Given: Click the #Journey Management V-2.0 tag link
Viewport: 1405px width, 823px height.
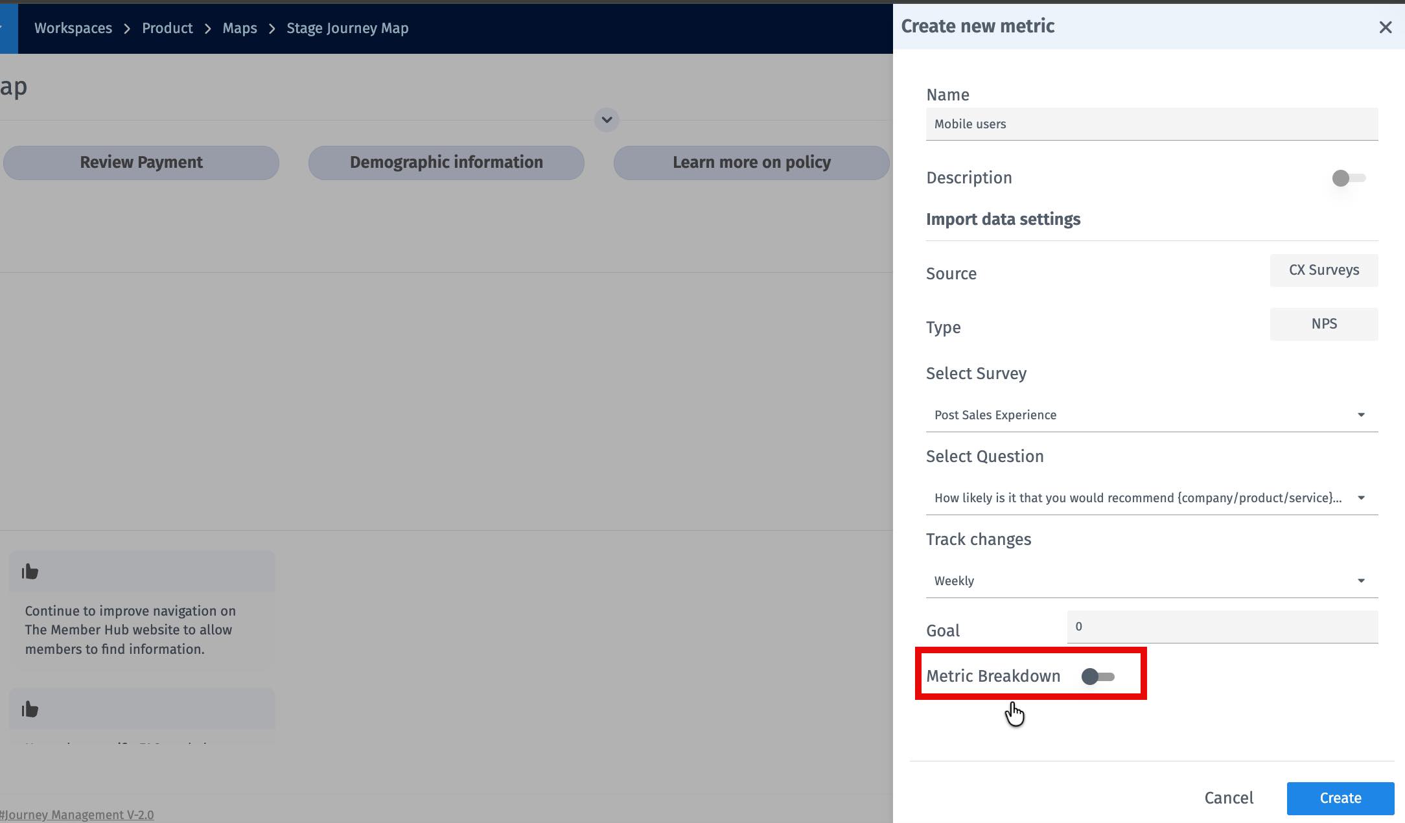Looking at the screenshot, I should click(76, 814).
